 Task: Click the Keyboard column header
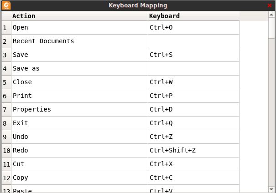click(193, 16)
